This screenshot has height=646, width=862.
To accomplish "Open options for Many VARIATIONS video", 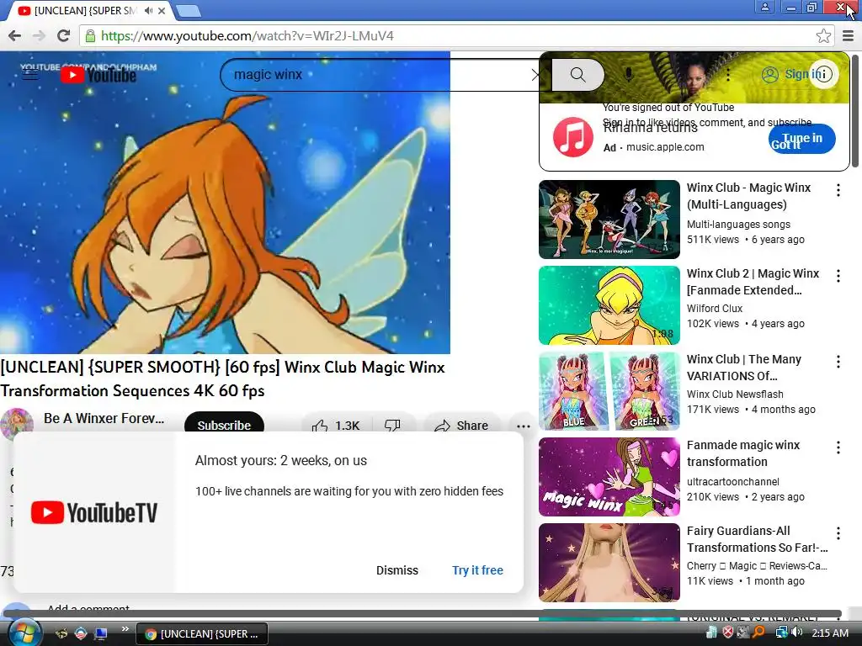I will (x=838, y=362).
